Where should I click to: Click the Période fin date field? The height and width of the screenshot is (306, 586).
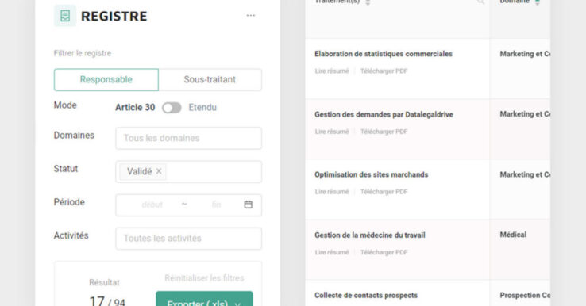coord(216,205)
